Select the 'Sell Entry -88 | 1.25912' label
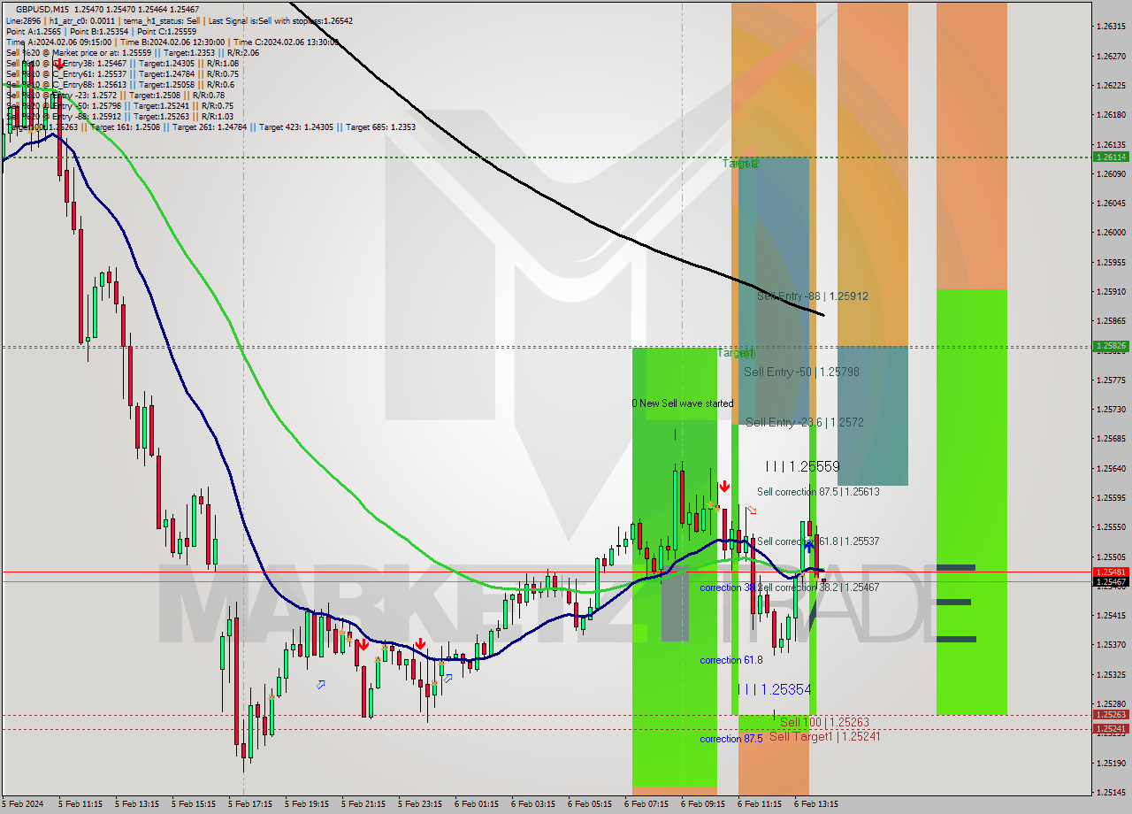 pyautogui.click(x=812, y=296)
